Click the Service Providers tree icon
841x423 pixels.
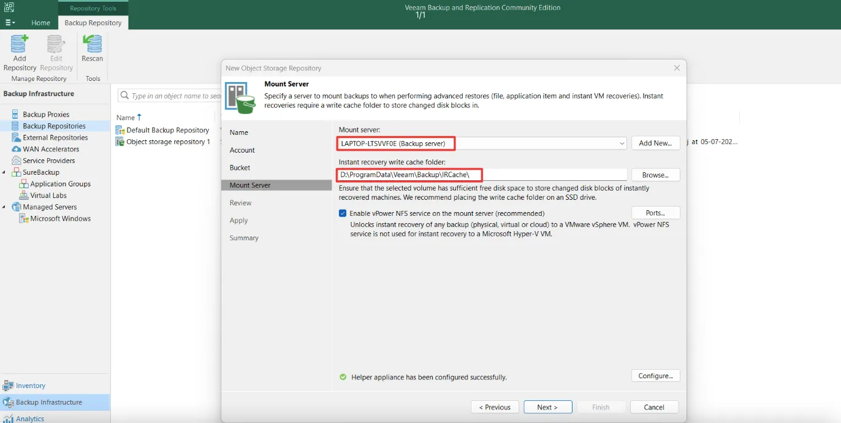click(17, 161)
